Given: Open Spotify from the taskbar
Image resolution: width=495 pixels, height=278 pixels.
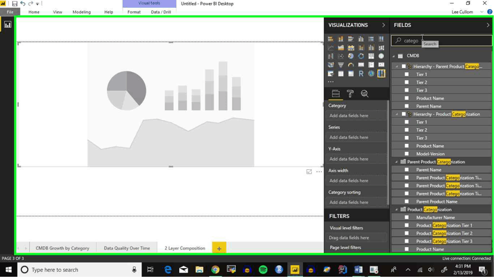Looking at the screenshot, I should 263,270.
